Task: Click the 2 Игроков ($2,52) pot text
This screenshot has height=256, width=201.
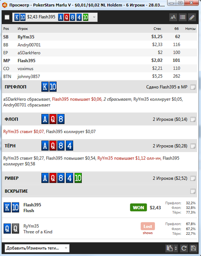Action: tap(170, 178)
